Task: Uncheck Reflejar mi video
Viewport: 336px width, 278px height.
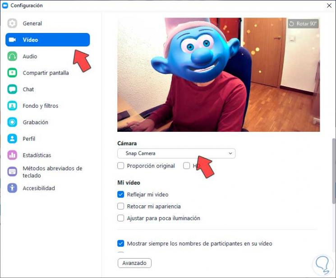Action: (x=120, y=195)
